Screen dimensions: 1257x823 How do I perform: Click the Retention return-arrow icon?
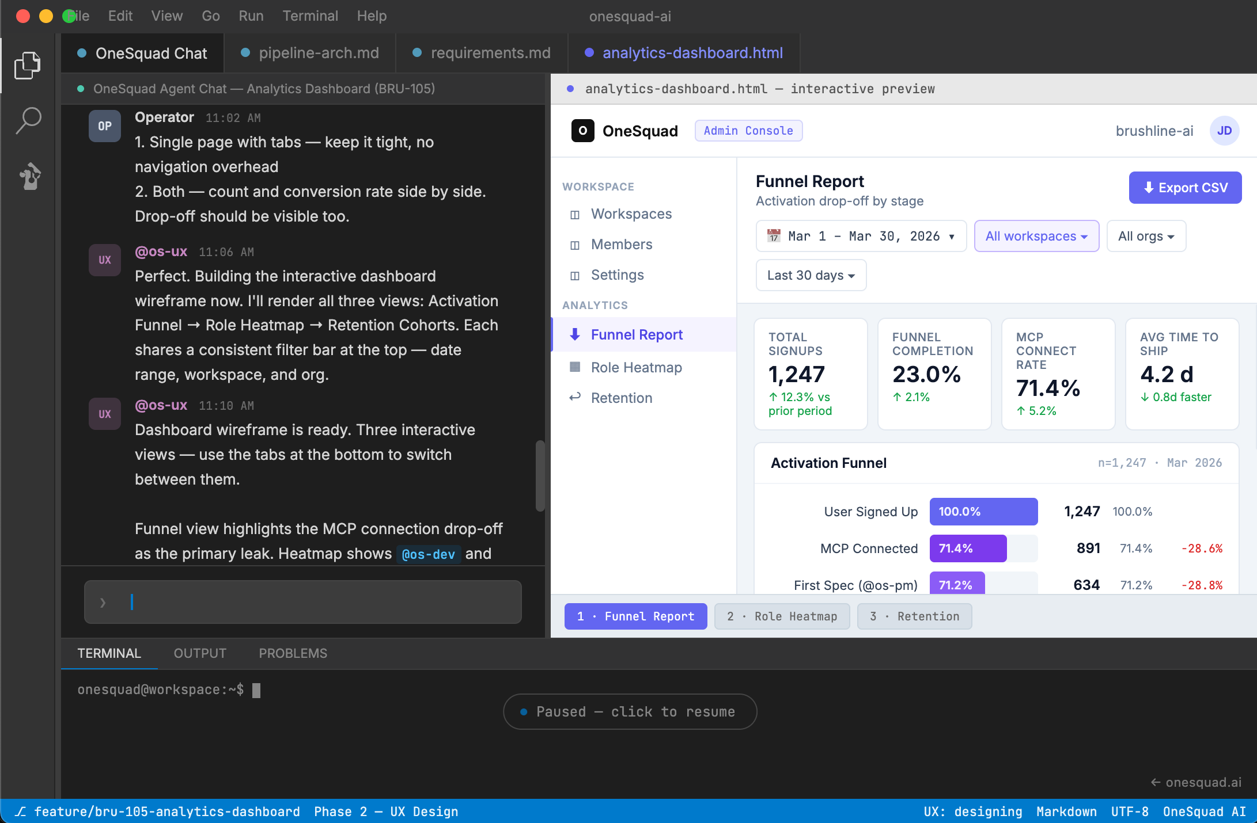click(574, 397)
